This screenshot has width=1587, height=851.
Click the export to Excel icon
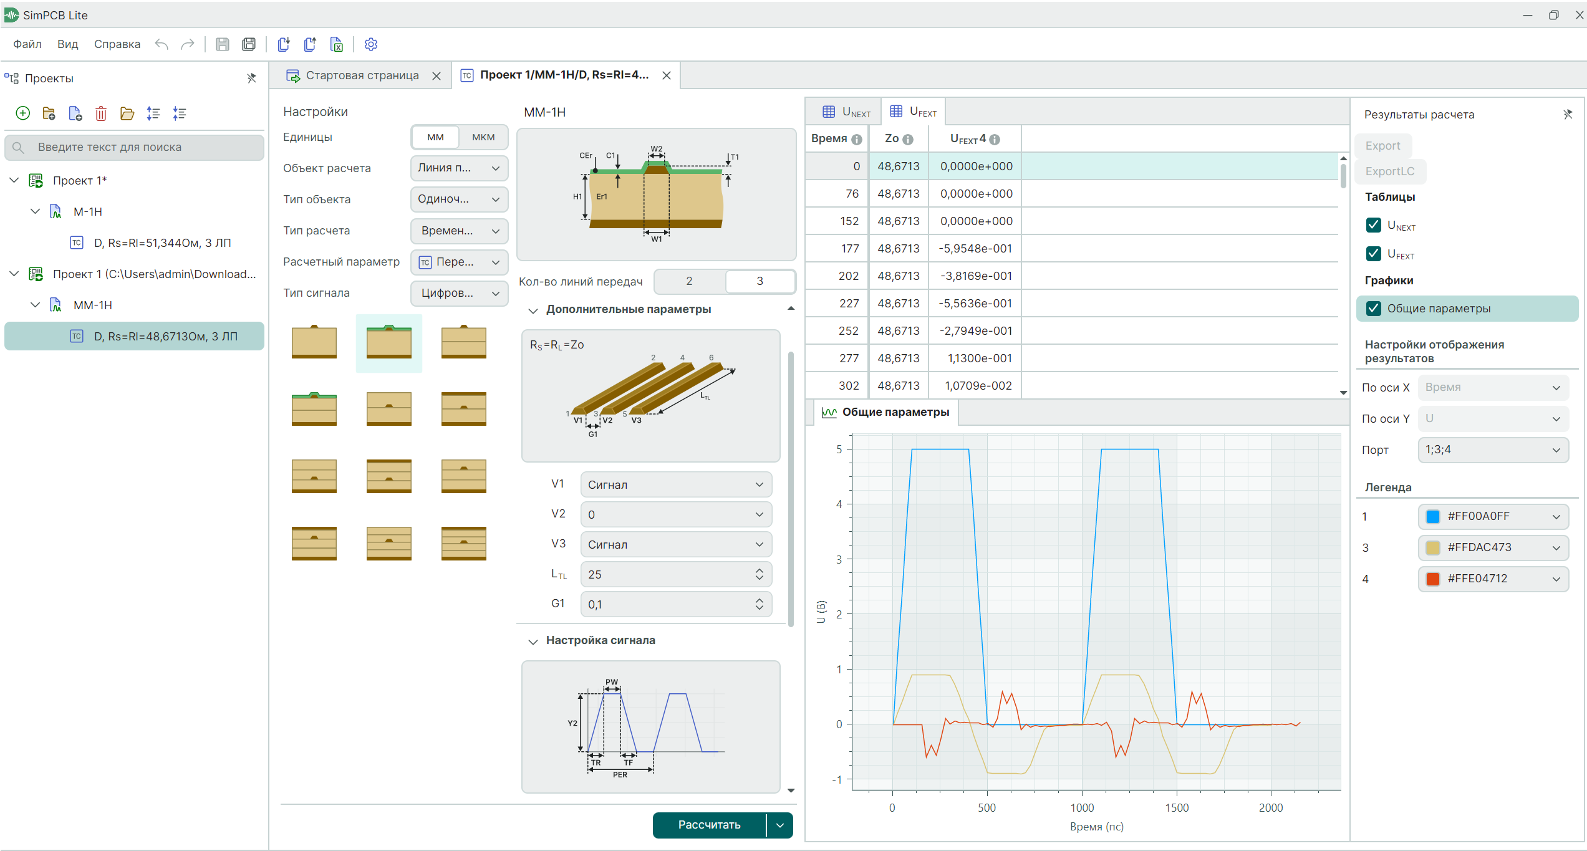337,44
